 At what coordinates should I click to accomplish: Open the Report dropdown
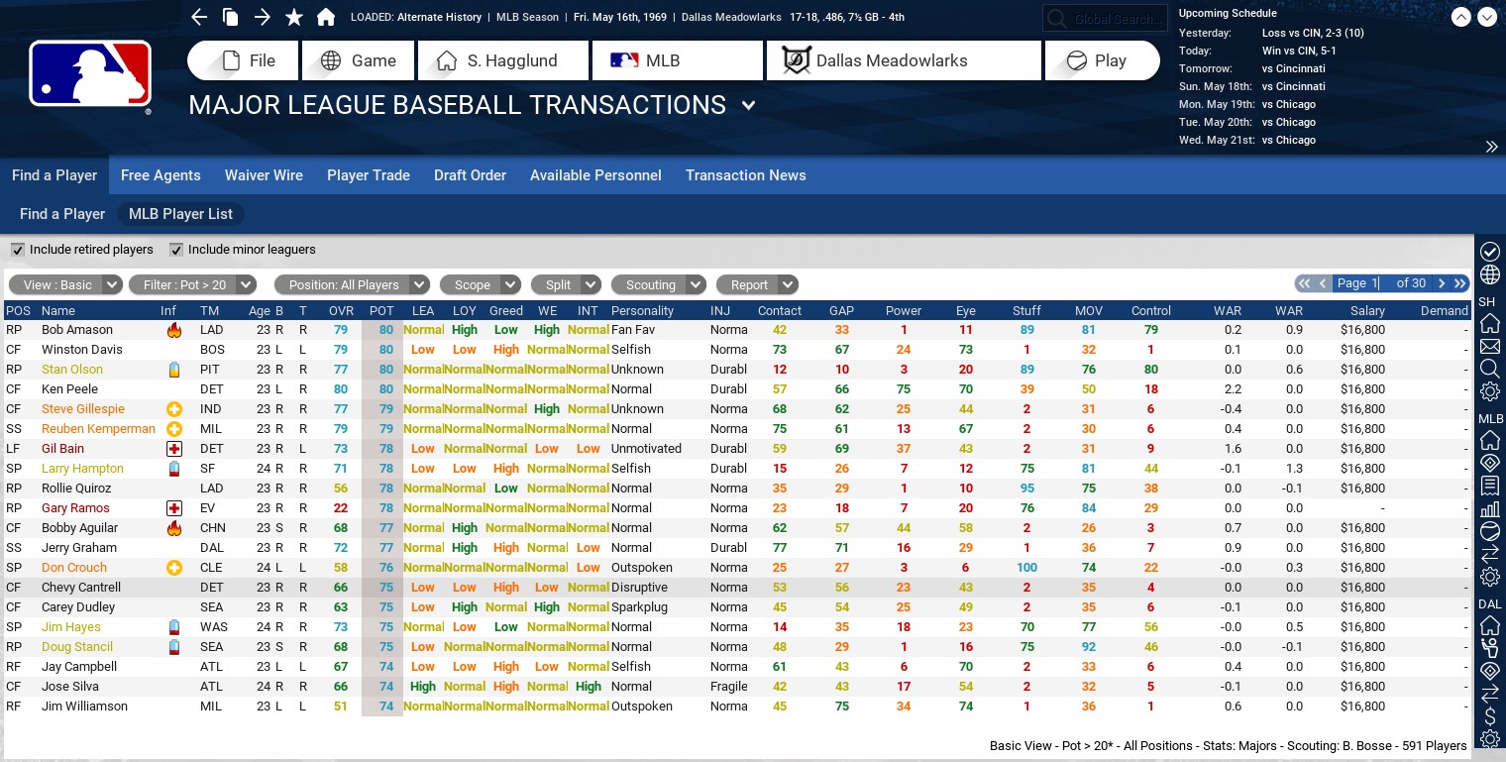click(x=757, y=284)
